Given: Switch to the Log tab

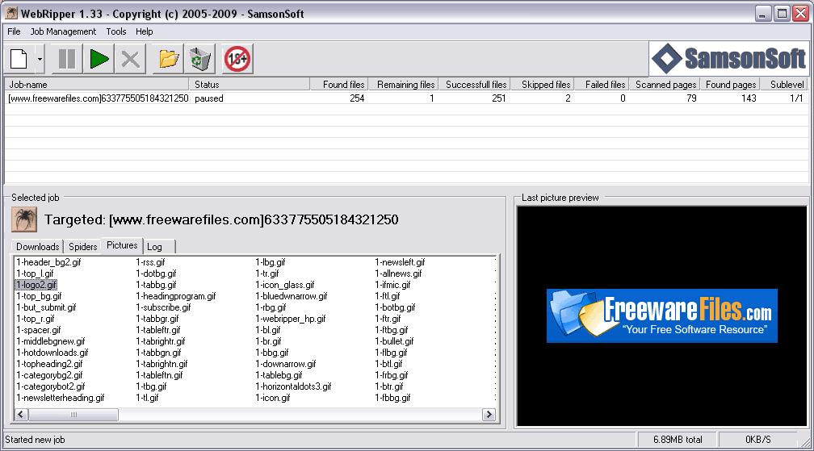Looking at the screenshot, I should point(155,247).
